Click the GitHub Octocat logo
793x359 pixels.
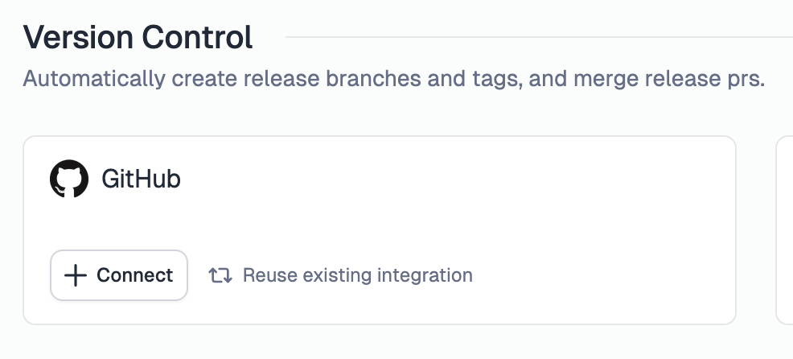click(x=69, y=179)
